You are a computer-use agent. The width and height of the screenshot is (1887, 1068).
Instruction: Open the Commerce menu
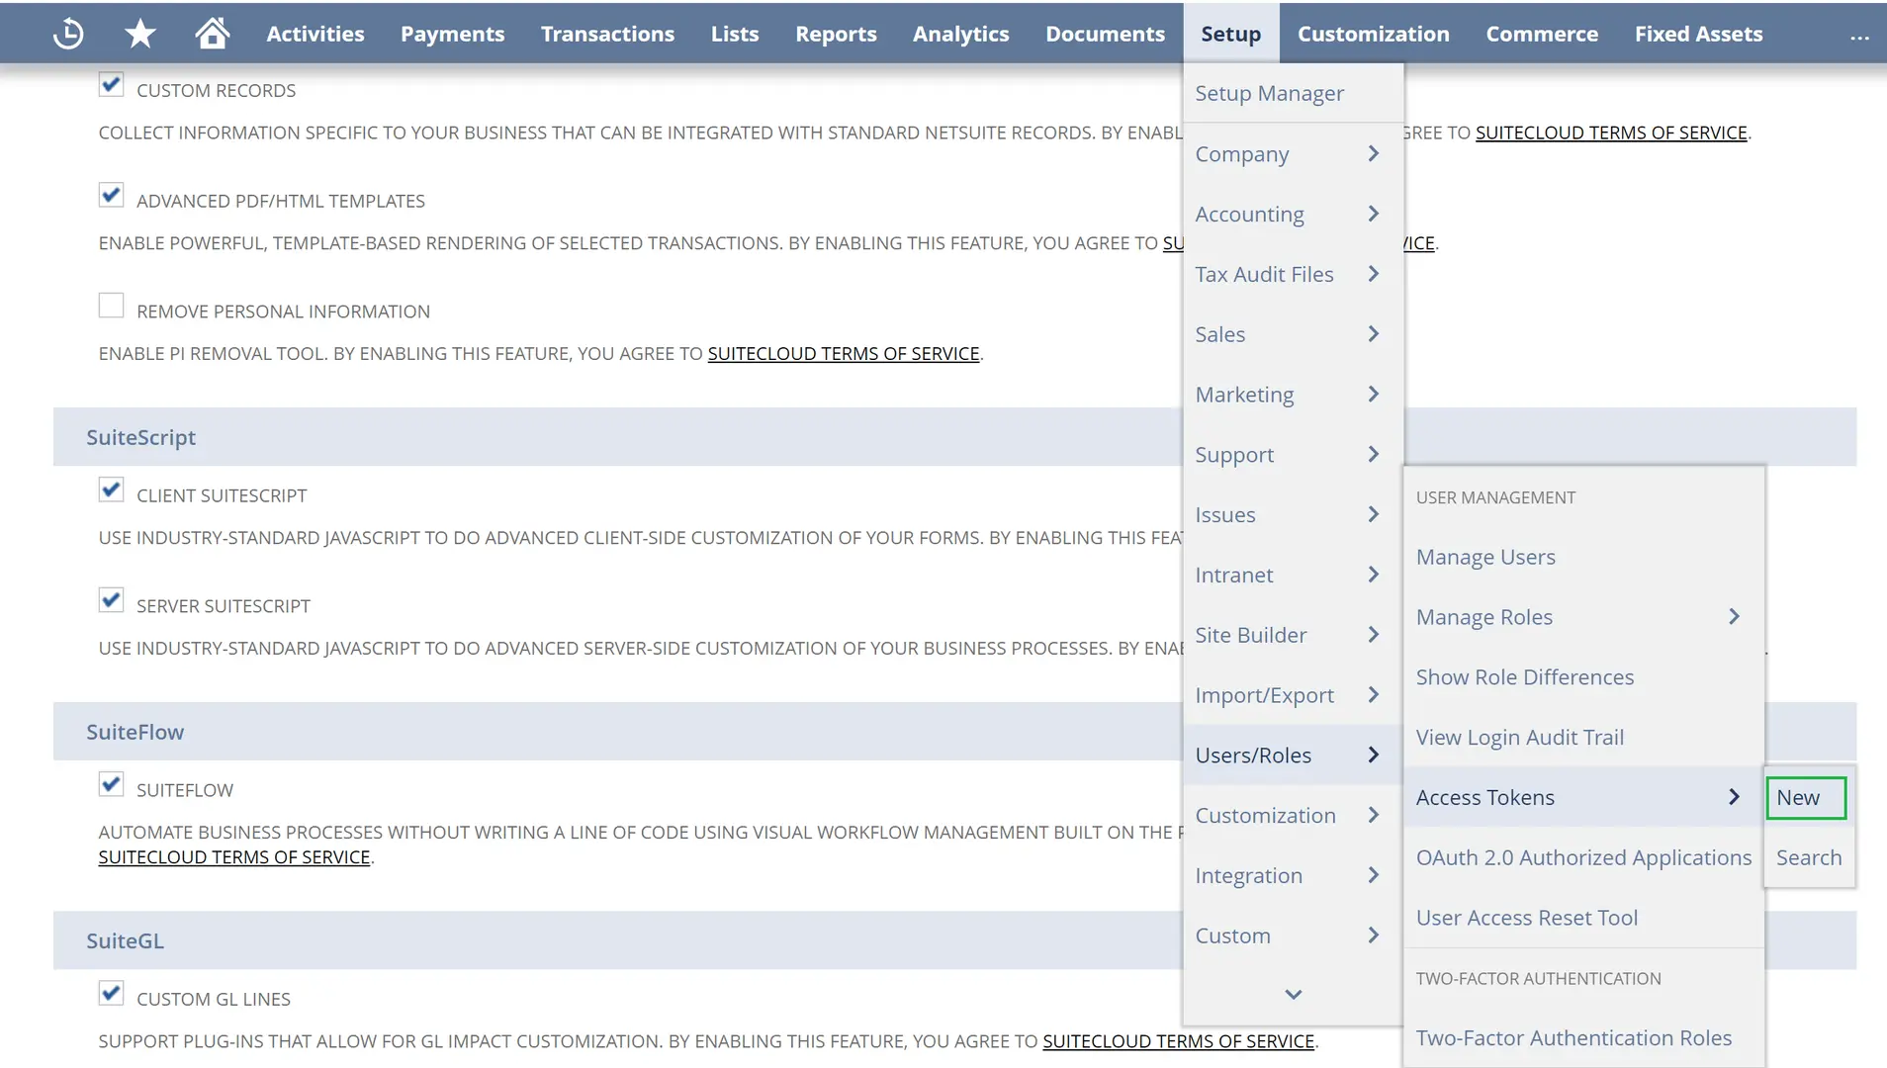pos(1542,34)
